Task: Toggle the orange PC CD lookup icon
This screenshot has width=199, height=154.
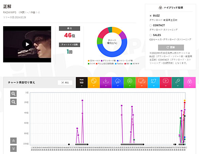Action: pos(142,83)
